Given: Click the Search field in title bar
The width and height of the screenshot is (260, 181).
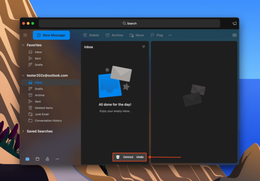Looking at the screenshot, I should 131,23.
